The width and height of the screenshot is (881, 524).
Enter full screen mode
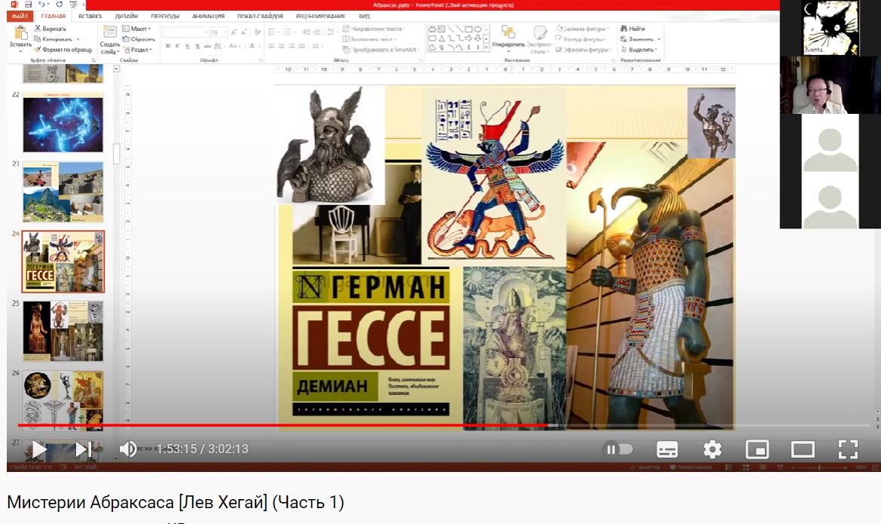848,449
